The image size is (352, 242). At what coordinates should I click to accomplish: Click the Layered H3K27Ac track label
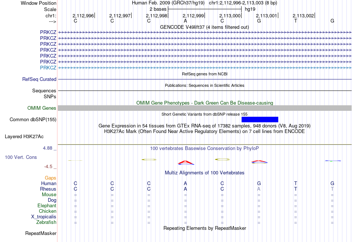24,137
